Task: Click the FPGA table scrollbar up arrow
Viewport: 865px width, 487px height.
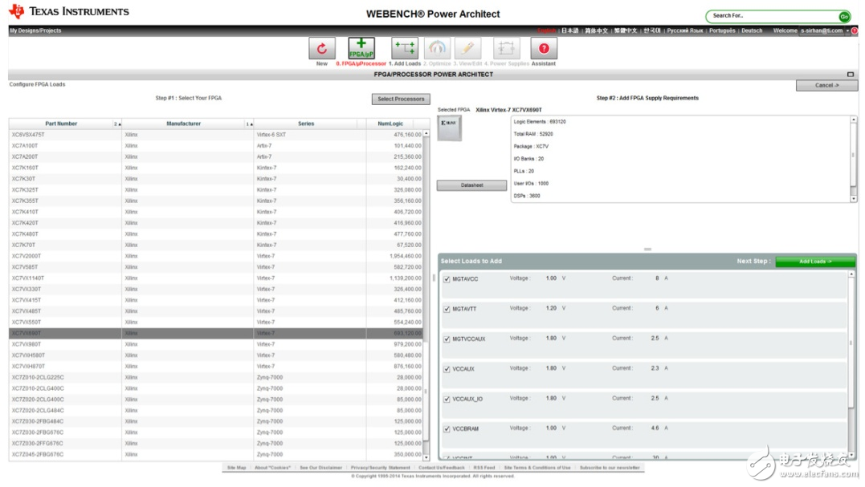Action: [x=426, y=133]
